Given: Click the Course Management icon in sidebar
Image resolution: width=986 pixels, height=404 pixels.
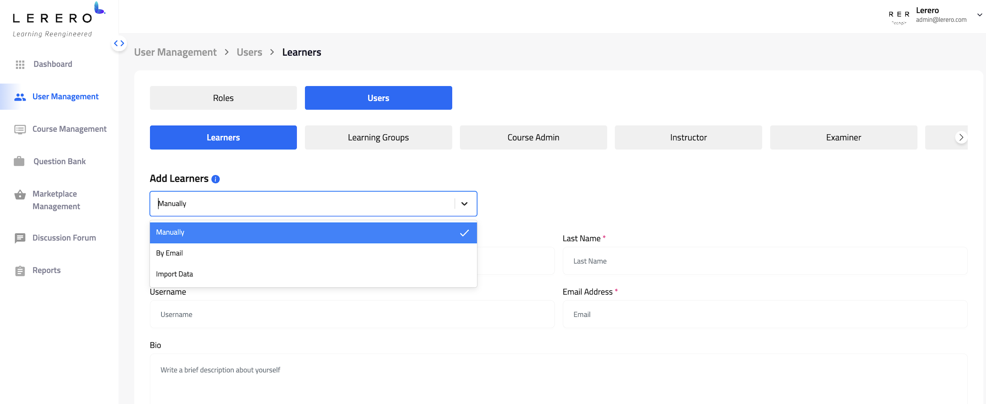Looking at the screenshot, I should pyautogui.click(x=20, y=129).
